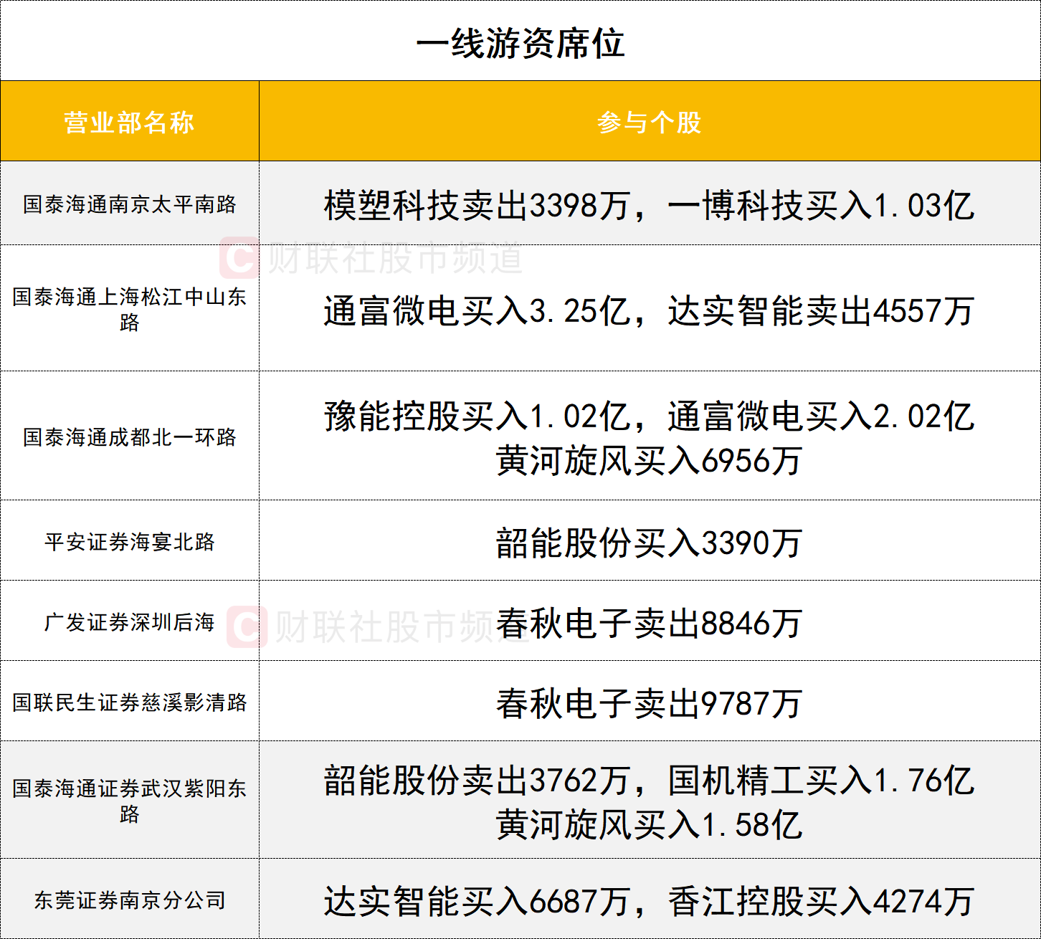The image size is (1041, 939).
Task: Click the cell 国泰海通南京太平南路
Action: [129, 204]
